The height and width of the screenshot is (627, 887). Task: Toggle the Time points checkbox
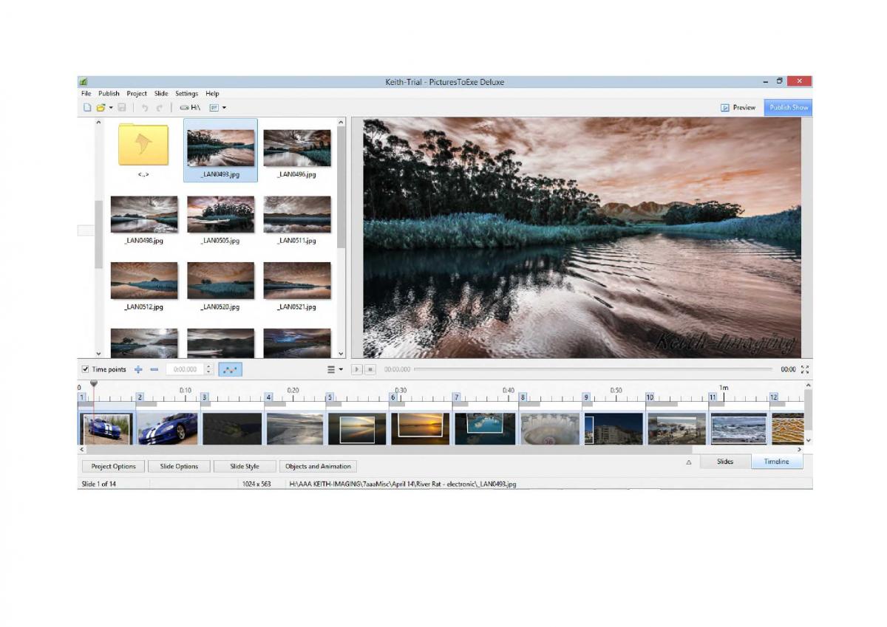(86, 369)
